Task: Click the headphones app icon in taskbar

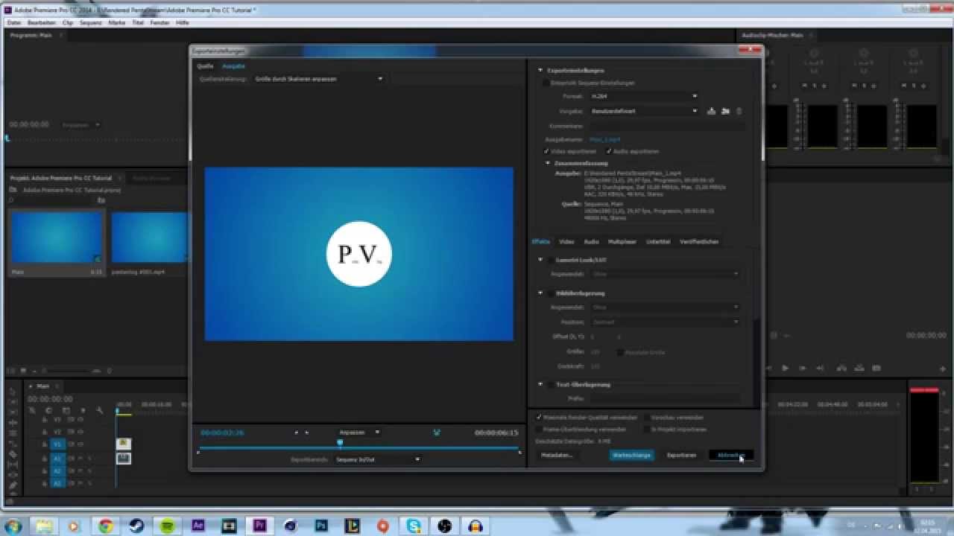Action: pyautogui.click(x=476, y=526)
